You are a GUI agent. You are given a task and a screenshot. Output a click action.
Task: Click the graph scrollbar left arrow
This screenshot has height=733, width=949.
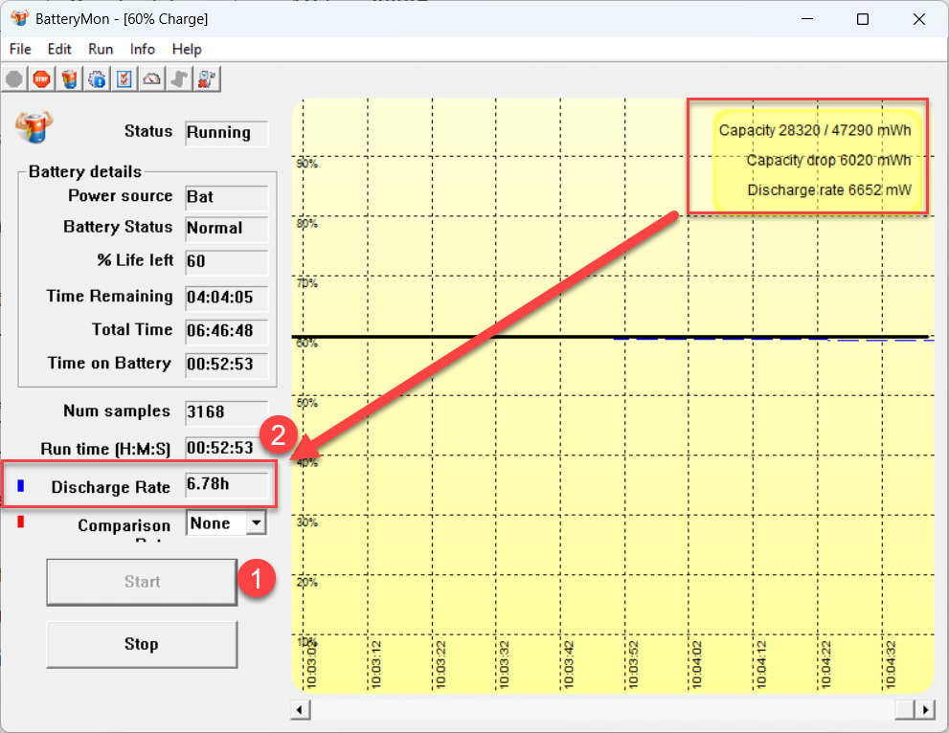tap(300, 709)
